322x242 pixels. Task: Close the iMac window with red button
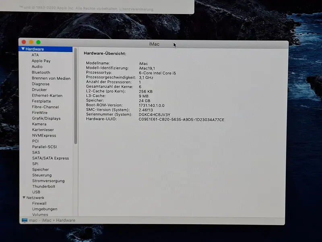click(x=24, y=42)
